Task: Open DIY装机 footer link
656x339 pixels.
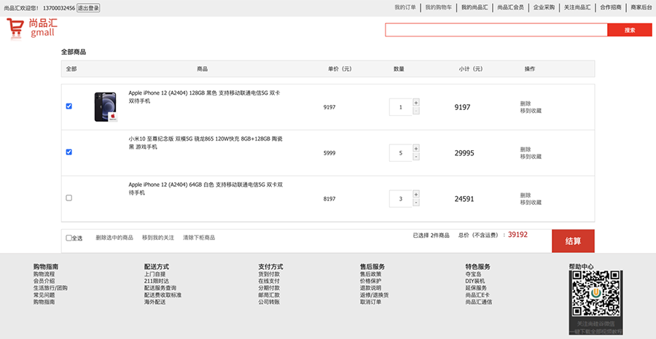Action: tap(475, 281)
